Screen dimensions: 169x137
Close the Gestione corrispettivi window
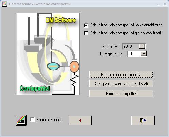pos(165,4)
